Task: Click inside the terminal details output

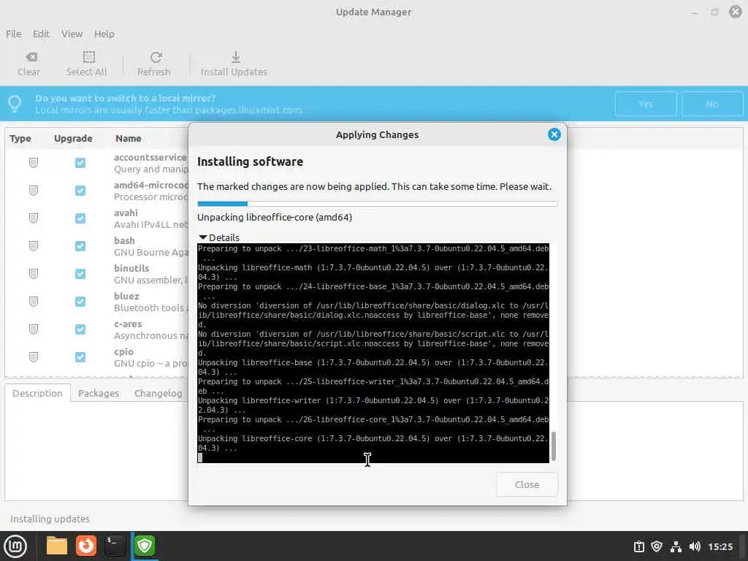Action: click(373, 353)
